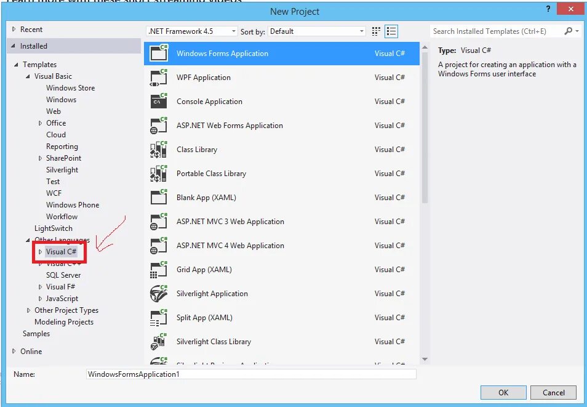Click the project Name input field
587x407 pixels.
click(251, 374)
